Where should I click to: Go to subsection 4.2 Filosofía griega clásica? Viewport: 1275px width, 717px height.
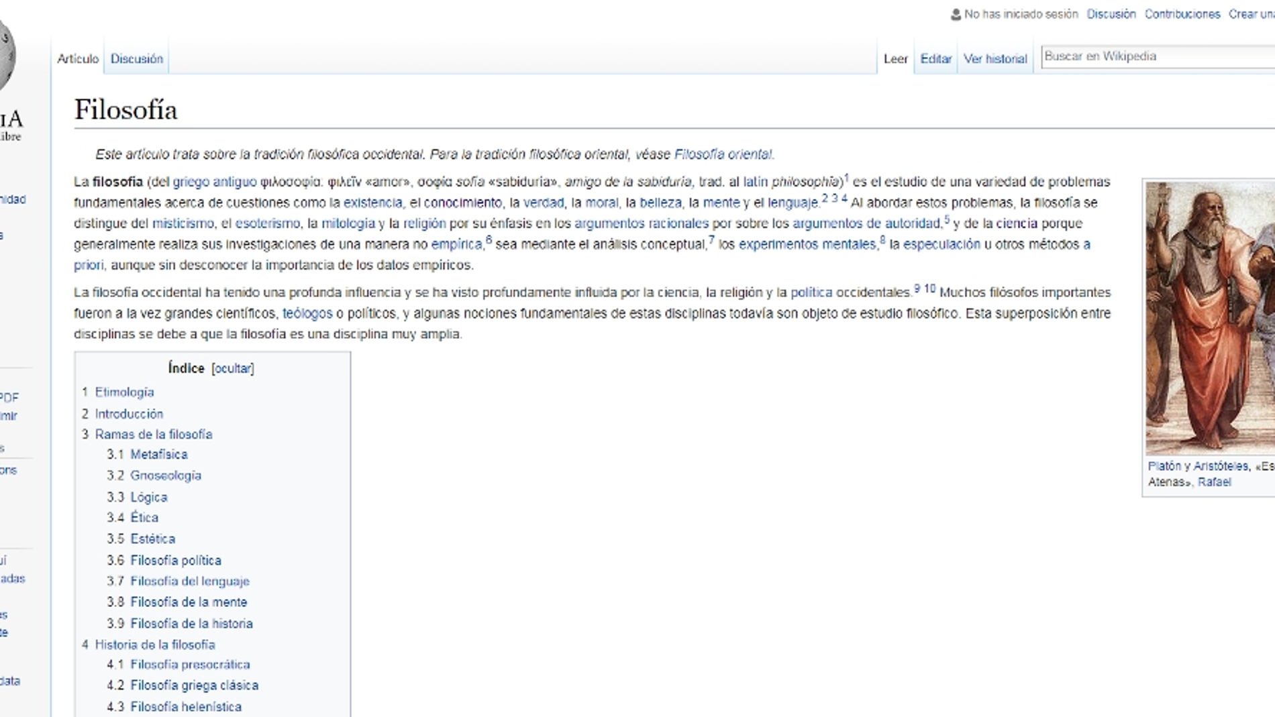click(x=183, y=685)
